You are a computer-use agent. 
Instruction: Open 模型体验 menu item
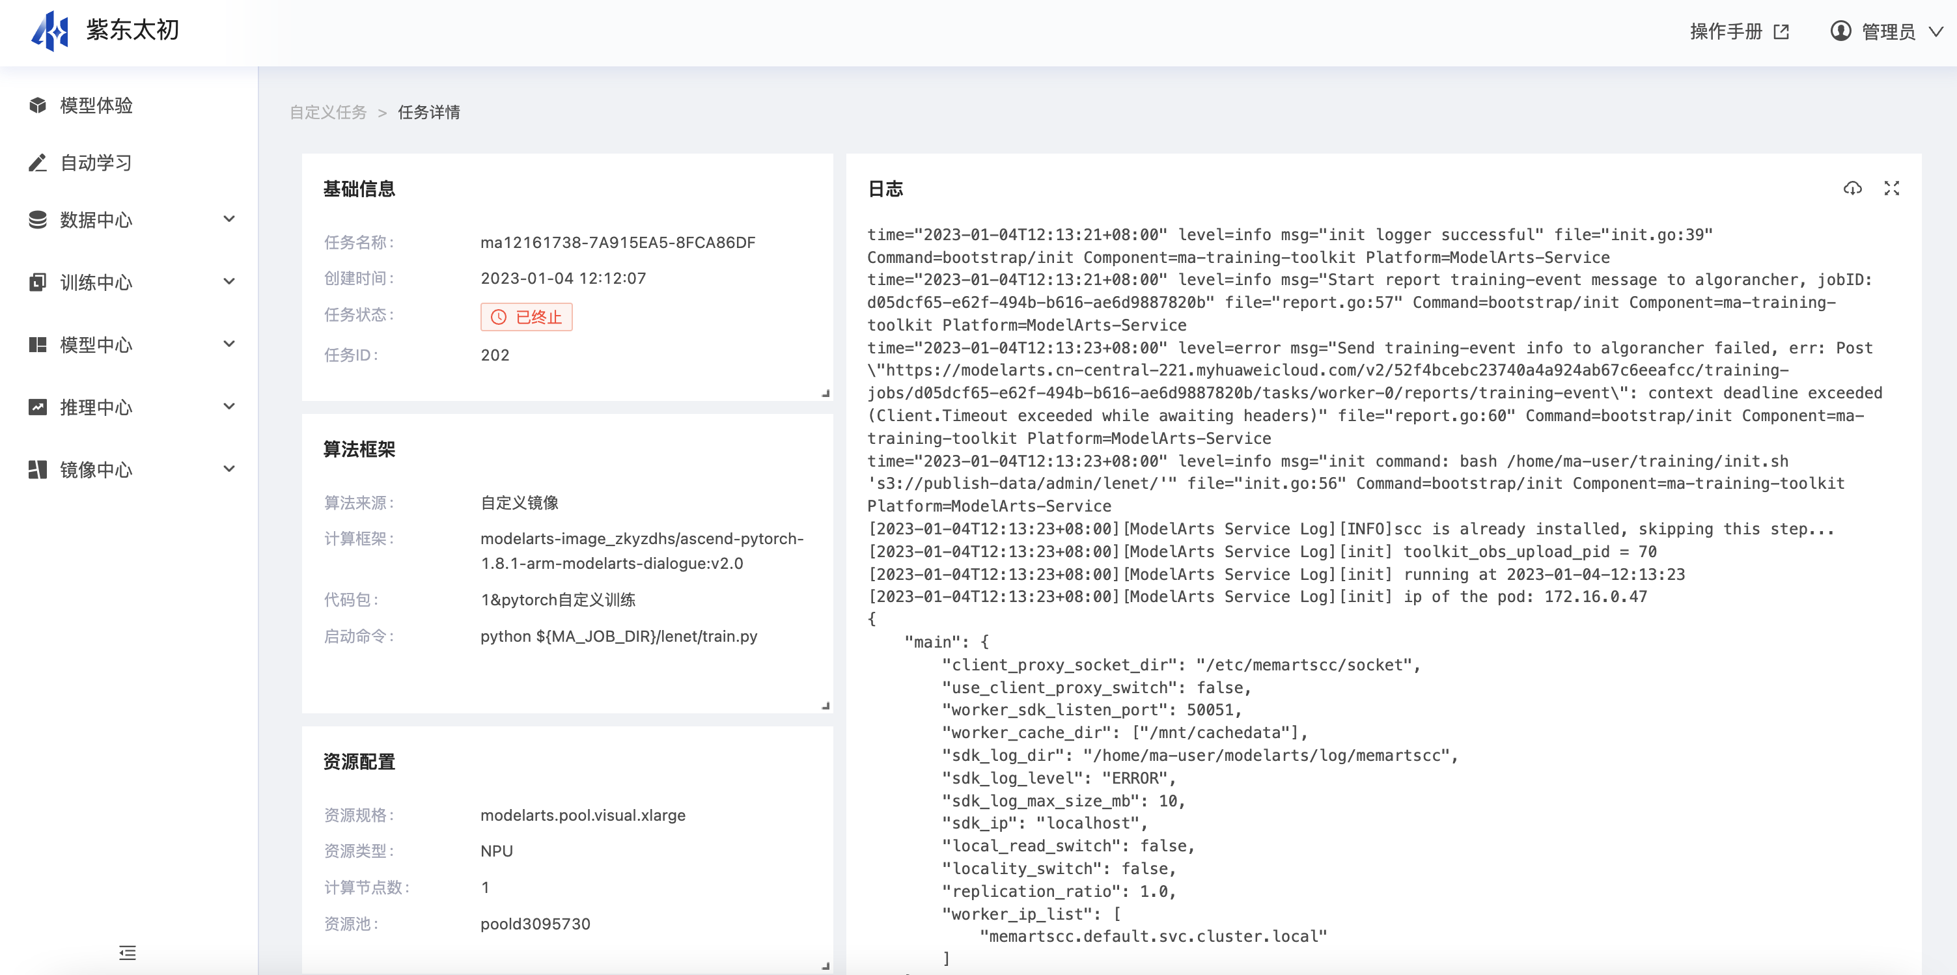tap(96, 105)
